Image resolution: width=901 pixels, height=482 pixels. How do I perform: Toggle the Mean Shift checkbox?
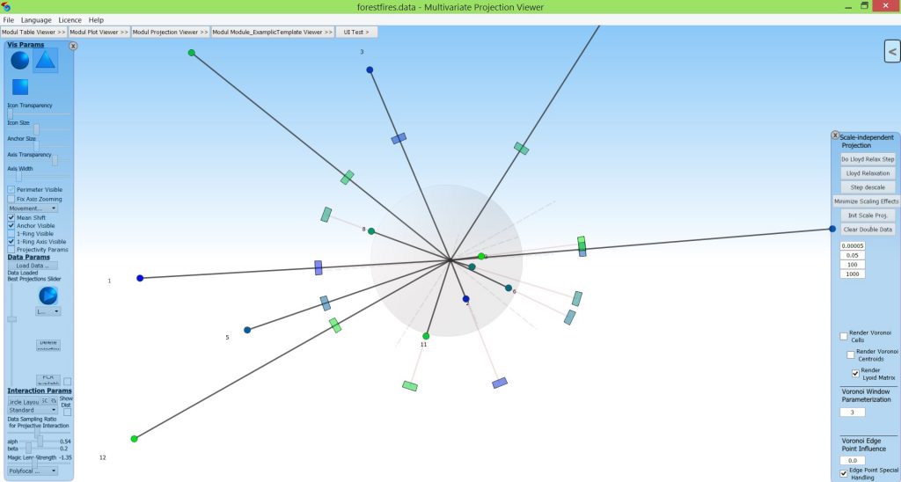pyautogui.click(x=11, y=217)
